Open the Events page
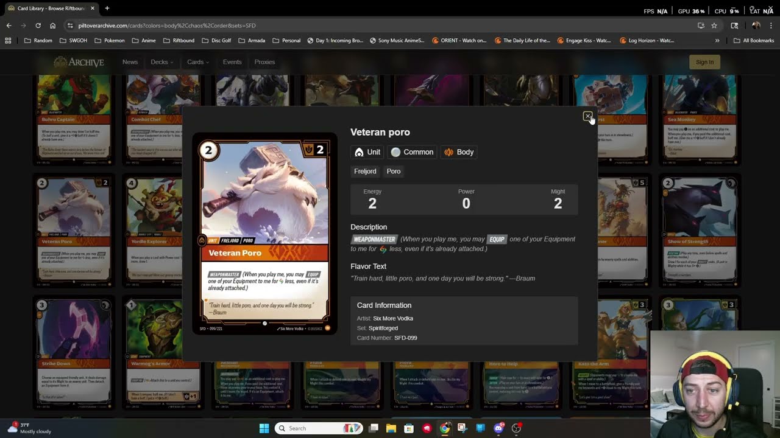The image size is (780, 438). pos(232,62)
